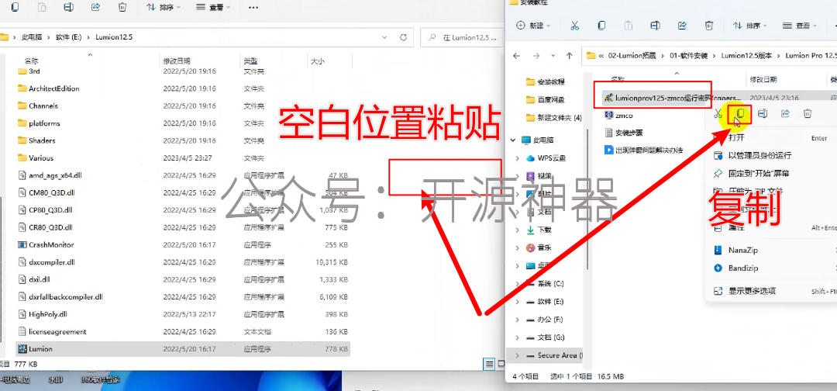Click the rename icon in the context menu
837x391 pixels.
point(763,113)
